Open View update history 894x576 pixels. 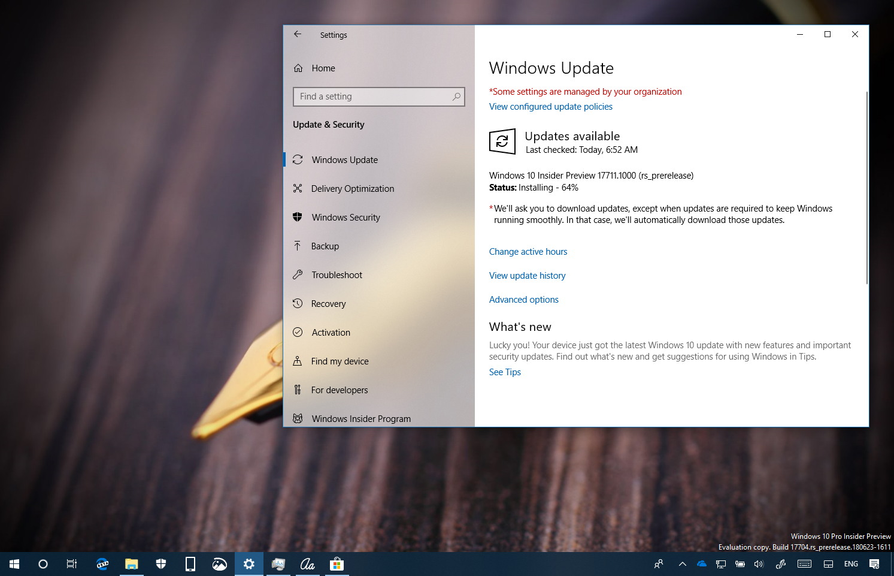point(527,275)
